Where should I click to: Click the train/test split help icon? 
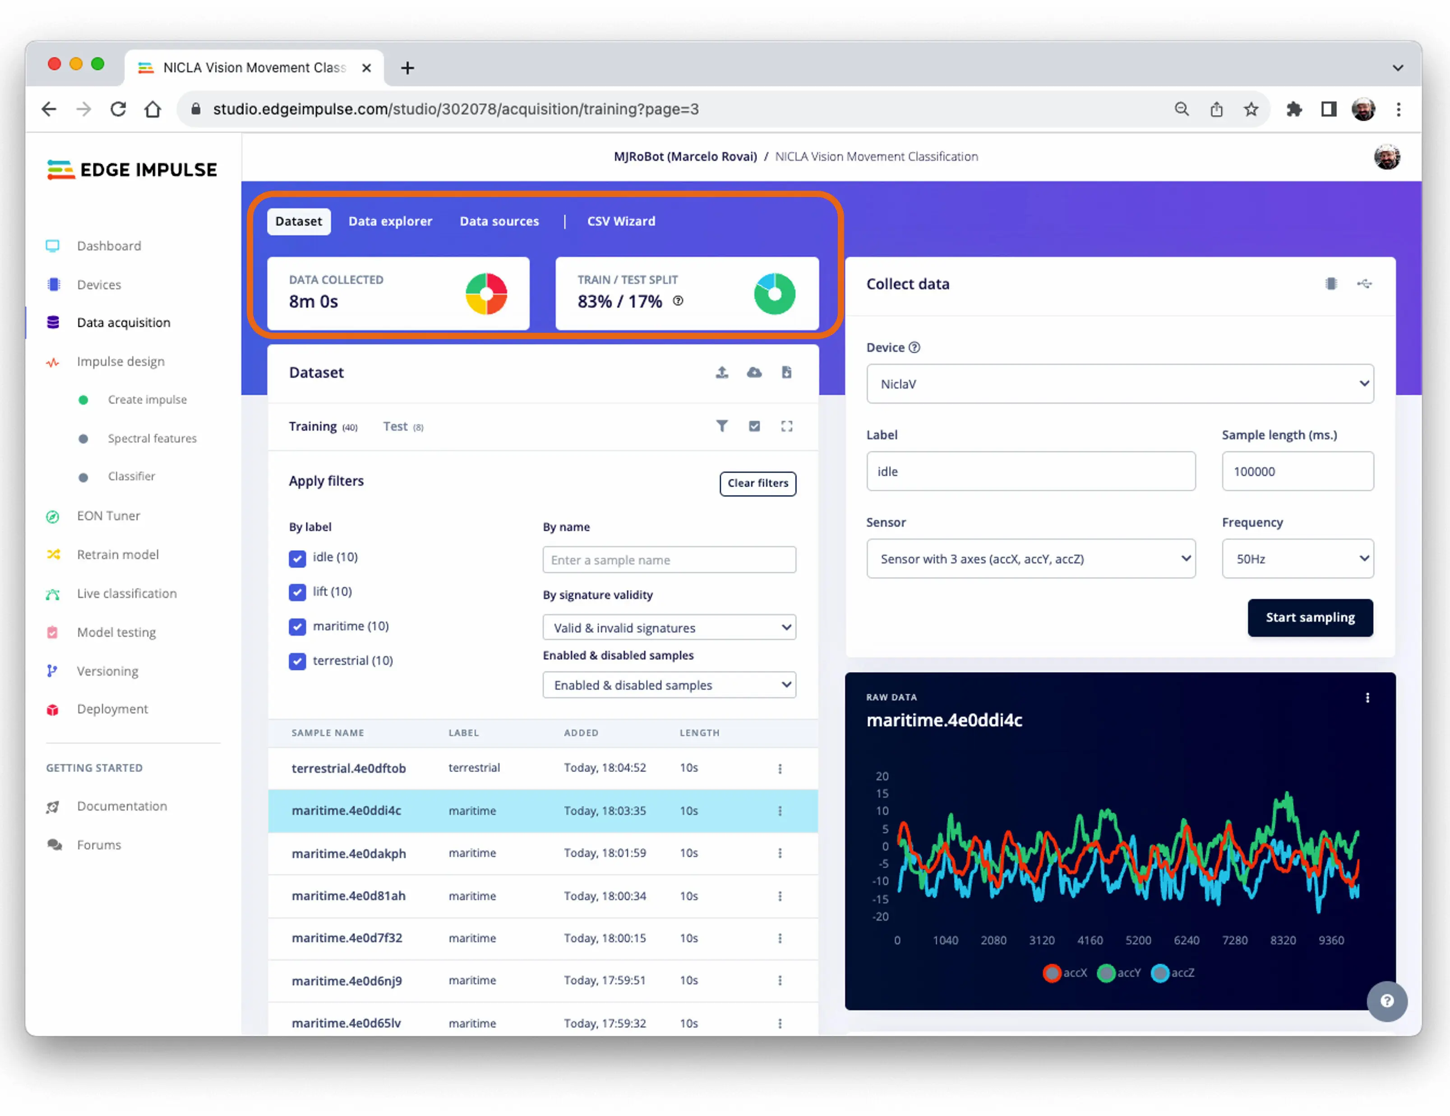pyautogui.click(x=678, y=301)
